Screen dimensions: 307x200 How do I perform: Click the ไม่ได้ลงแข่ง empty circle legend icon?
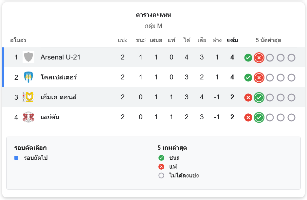tap(161, 175)
